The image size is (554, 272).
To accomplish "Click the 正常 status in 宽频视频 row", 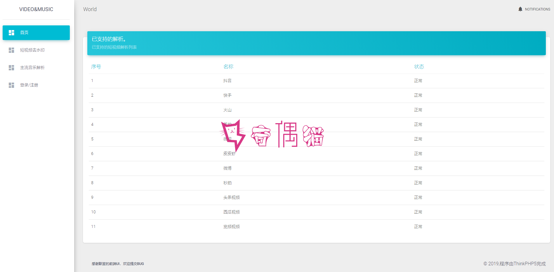I will point(418,227).
